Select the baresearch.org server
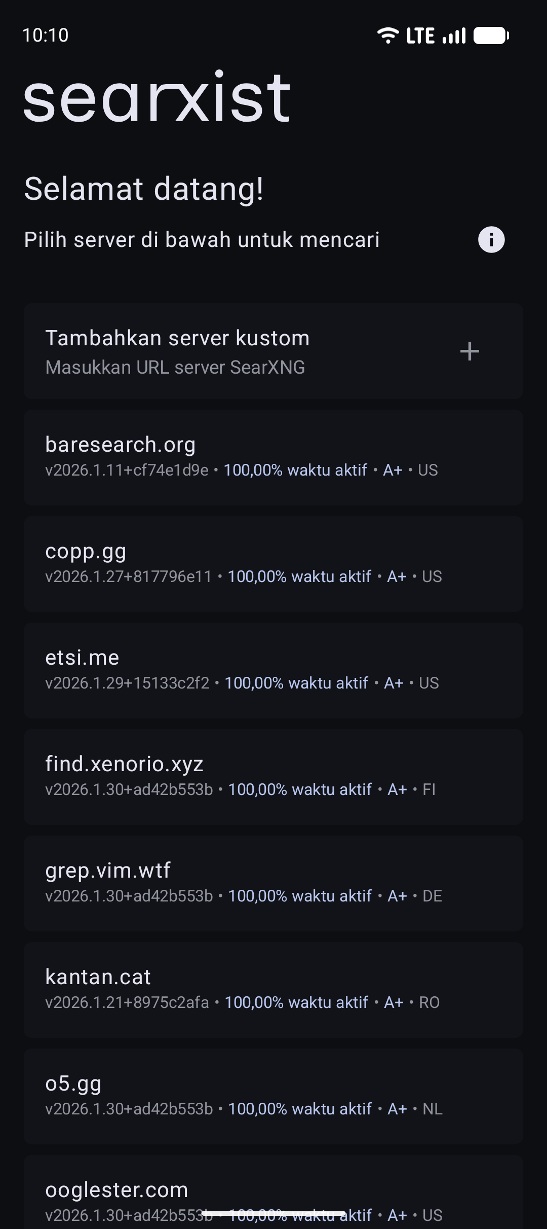 (x=273, y=457)
